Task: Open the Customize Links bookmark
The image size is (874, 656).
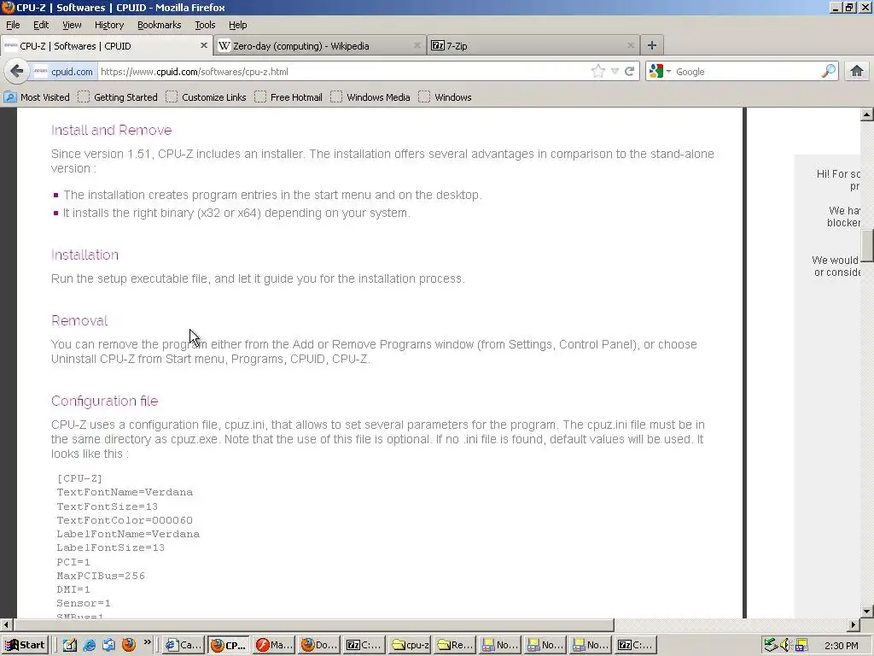Action: [x=206, y=97]
